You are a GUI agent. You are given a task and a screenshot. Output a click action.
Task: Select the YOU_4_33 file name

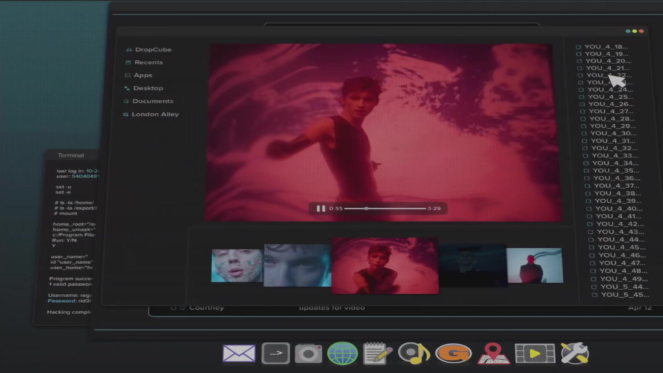coord(615,156)
